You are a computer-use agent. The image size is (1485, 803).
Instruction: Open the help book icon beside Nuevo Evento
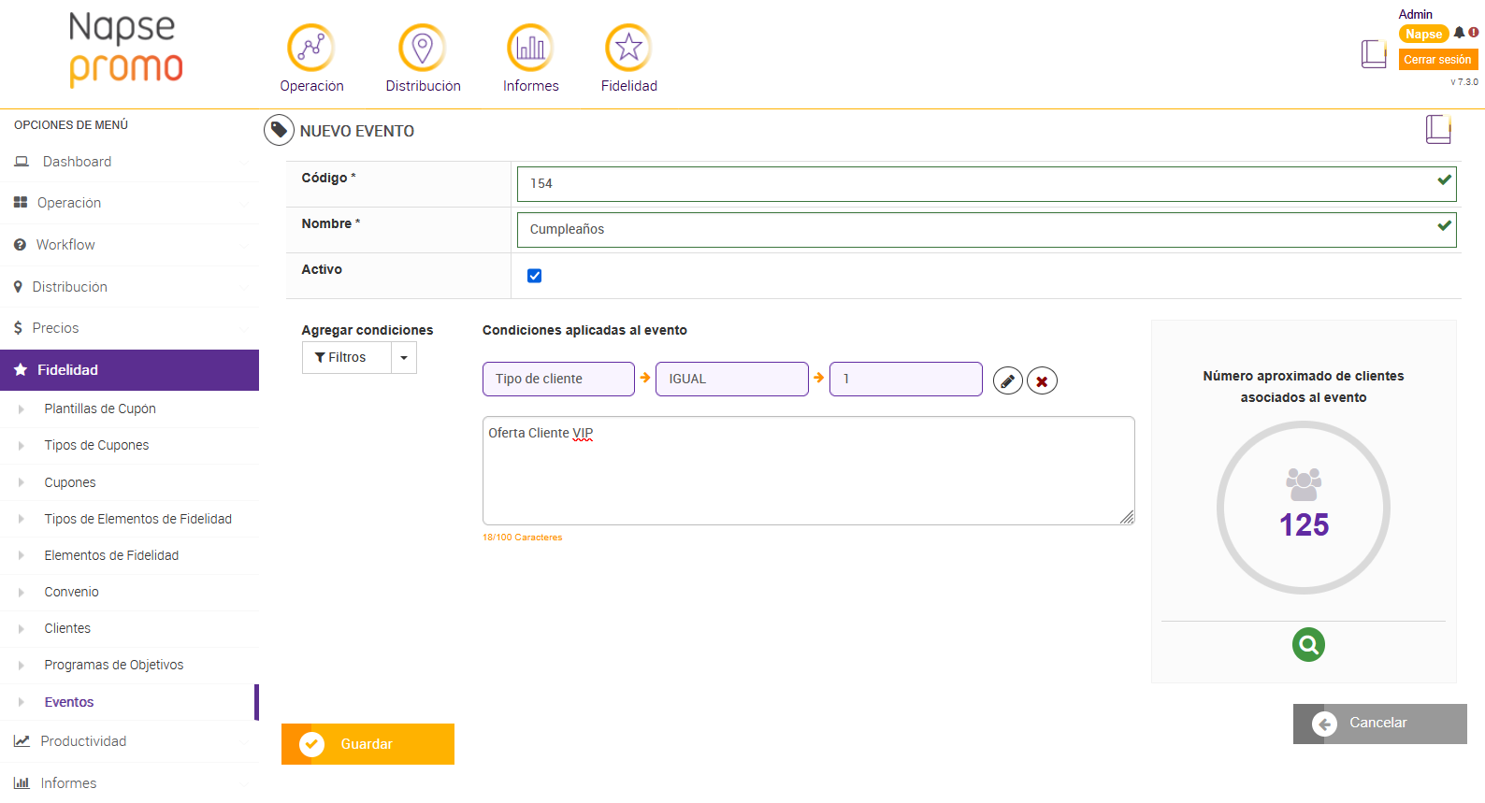[x=1438, y=129]
